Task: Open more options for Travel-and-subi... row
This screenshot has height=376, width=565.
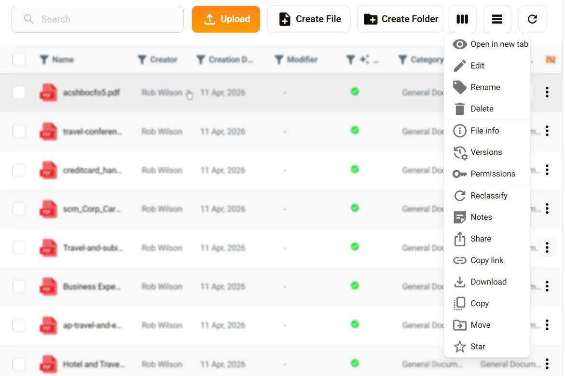Action: 547,247
